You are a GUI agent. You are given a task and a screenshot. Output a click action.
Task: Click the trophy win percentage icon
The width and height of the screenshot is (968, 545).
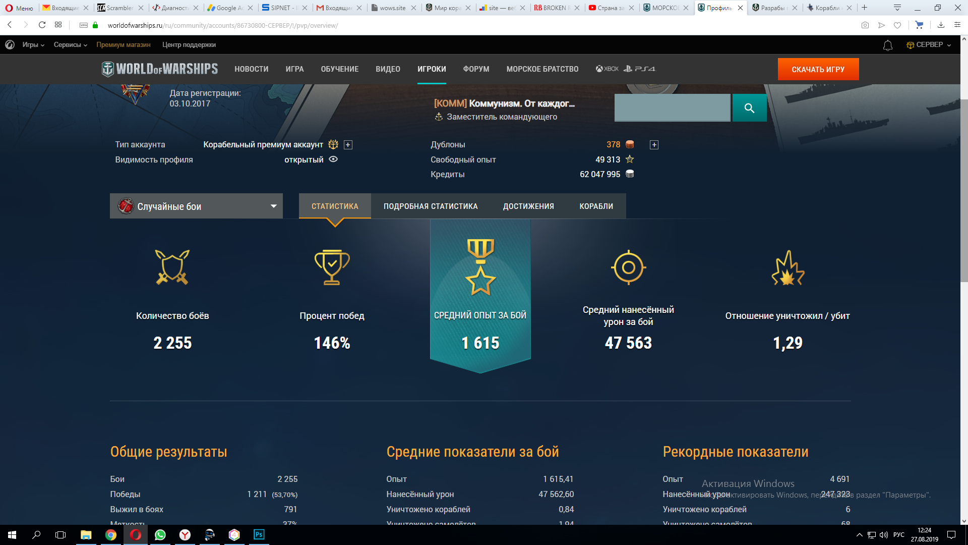tap(332, 267)
